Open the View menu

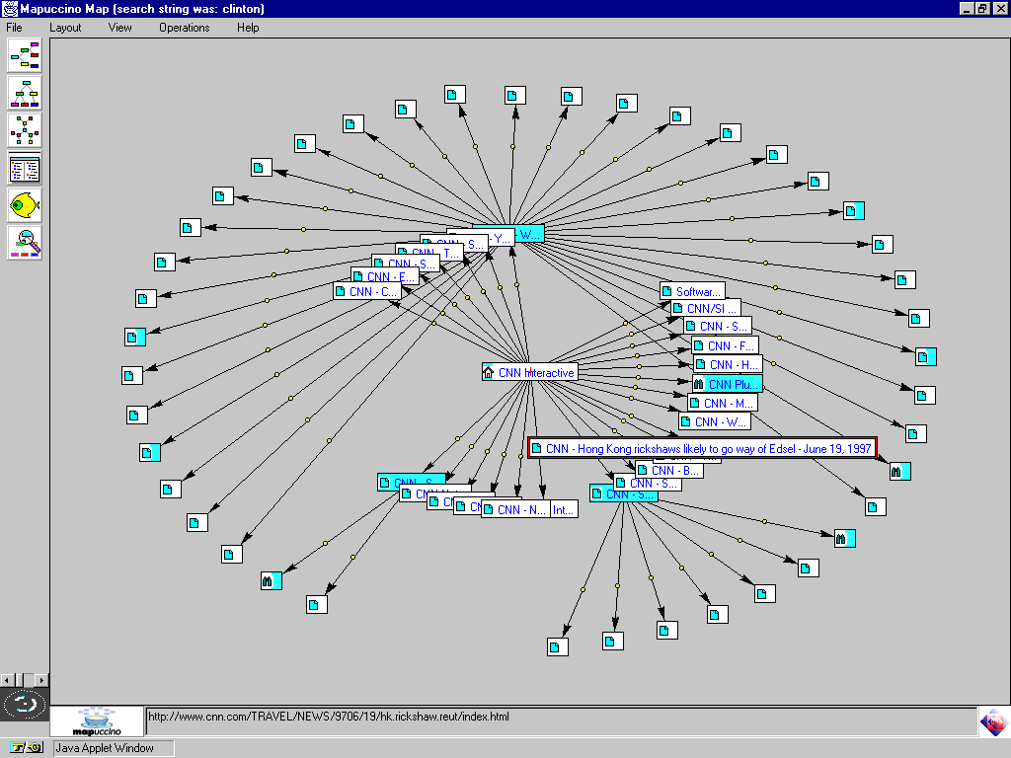pos(119,28)
